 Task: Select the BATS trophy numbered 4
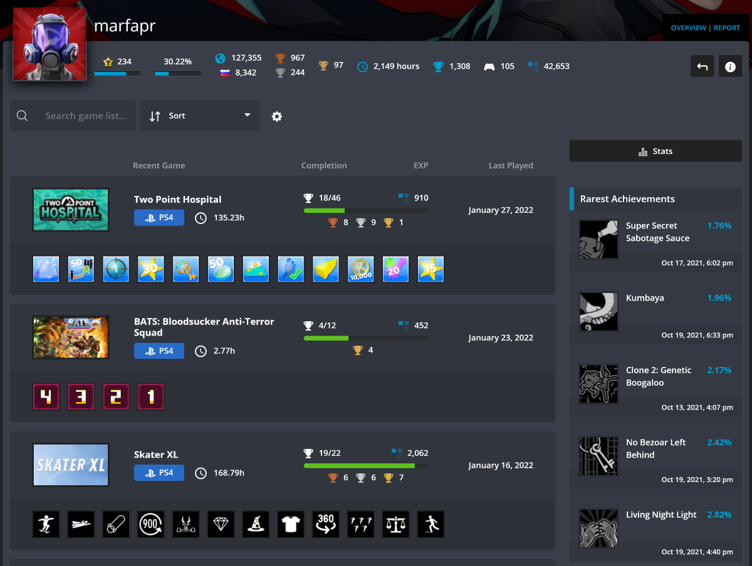(x=46, y=397)
